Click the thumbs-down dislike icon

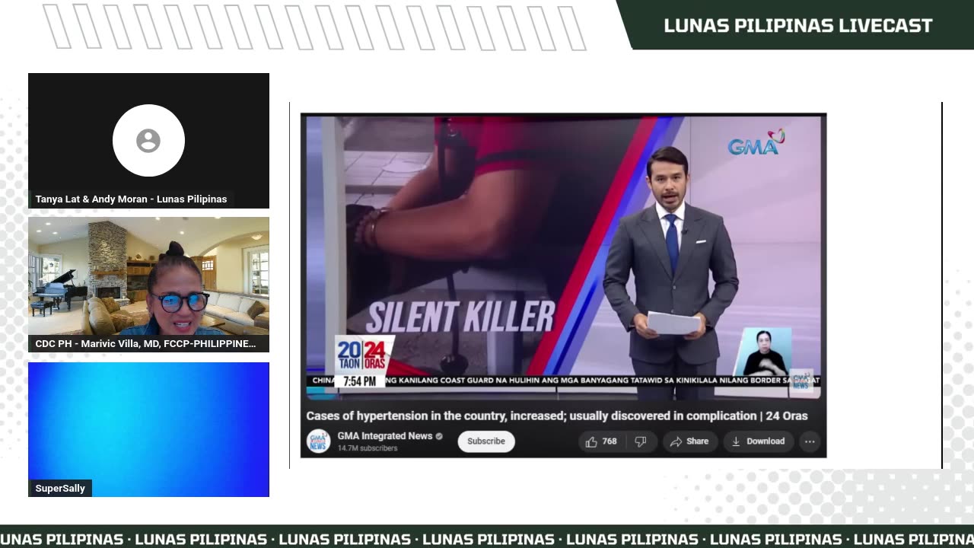click(x=641, y=441)
